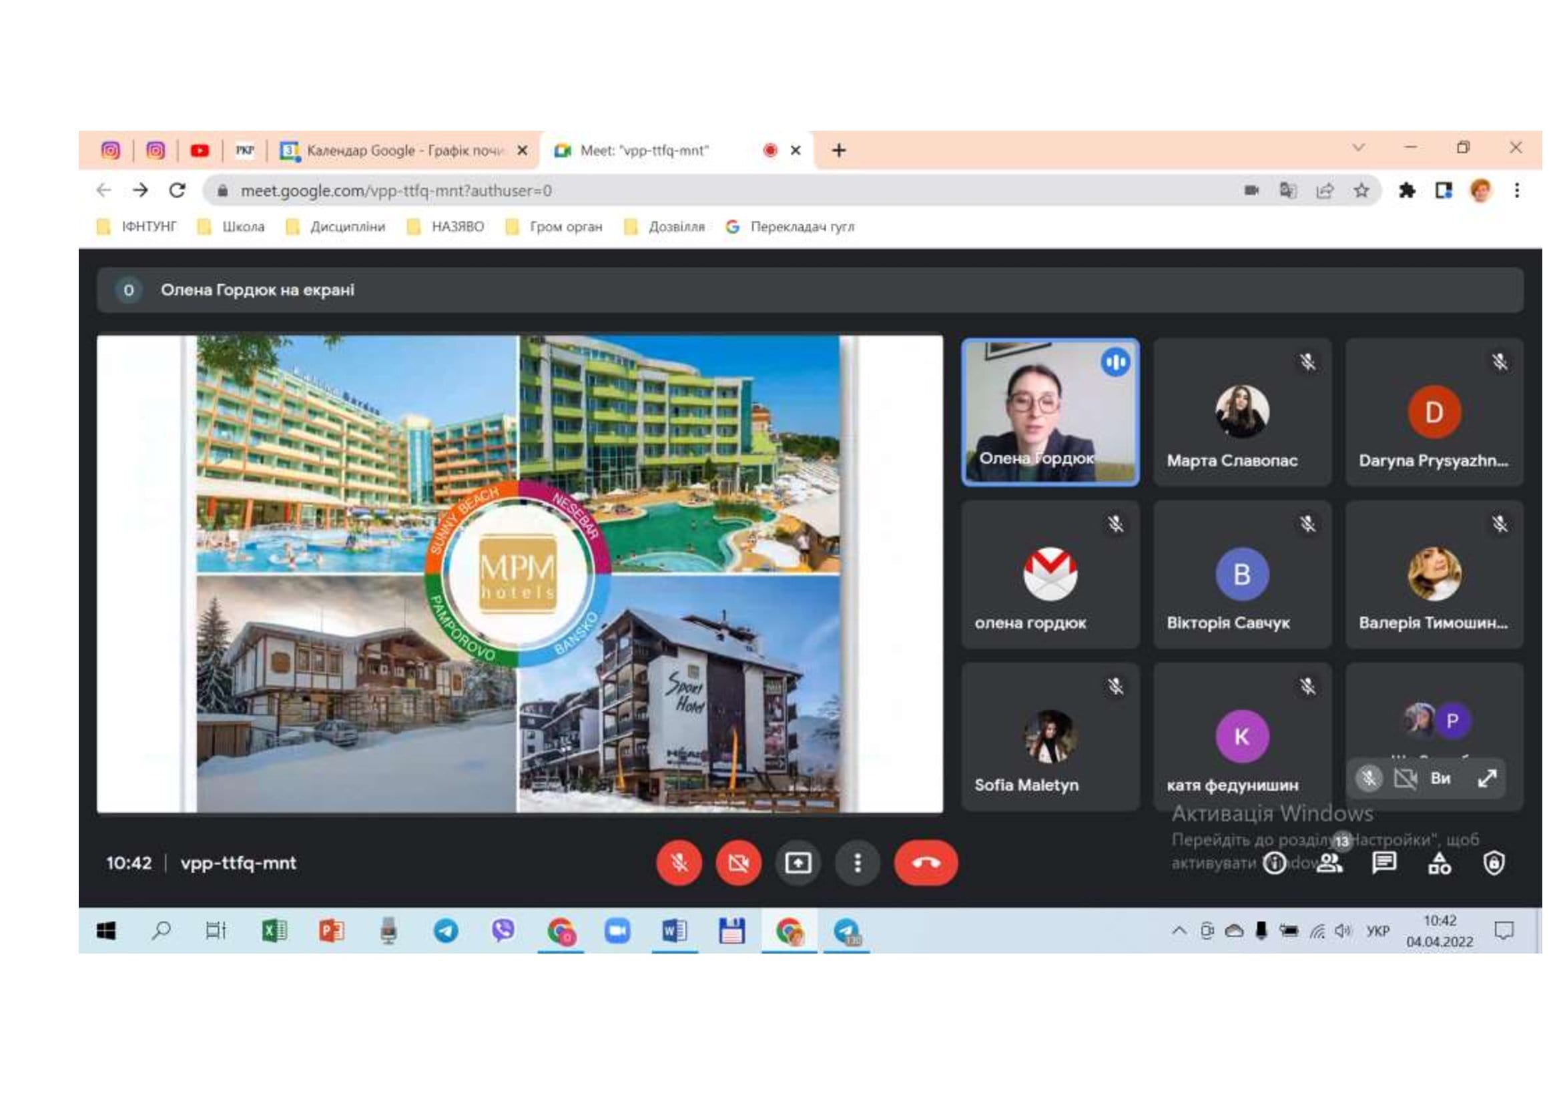This screenshot has width=1561, height=1103.
Task: Open host controls shield-lock icon
Action: click(x=1493, y=863)
